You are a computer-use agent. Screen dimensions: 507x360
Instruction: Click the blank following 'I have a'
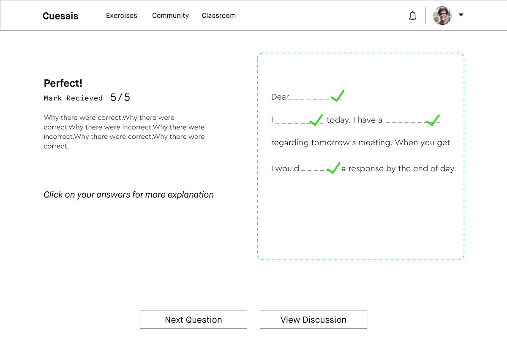tap(405, 122)
